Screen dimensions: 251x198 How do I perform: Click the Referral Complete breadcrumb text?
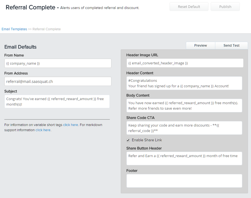47,29
